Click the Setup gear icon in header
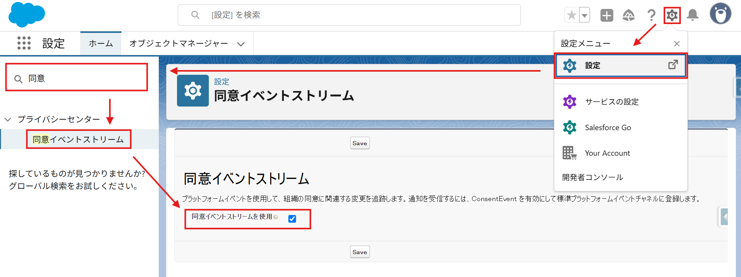 point(672,15)
